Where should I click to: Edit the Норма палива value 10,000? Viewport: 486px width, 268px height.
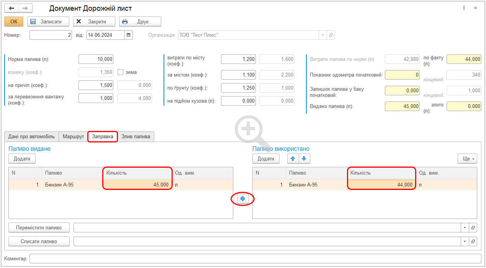coord(96,59)
